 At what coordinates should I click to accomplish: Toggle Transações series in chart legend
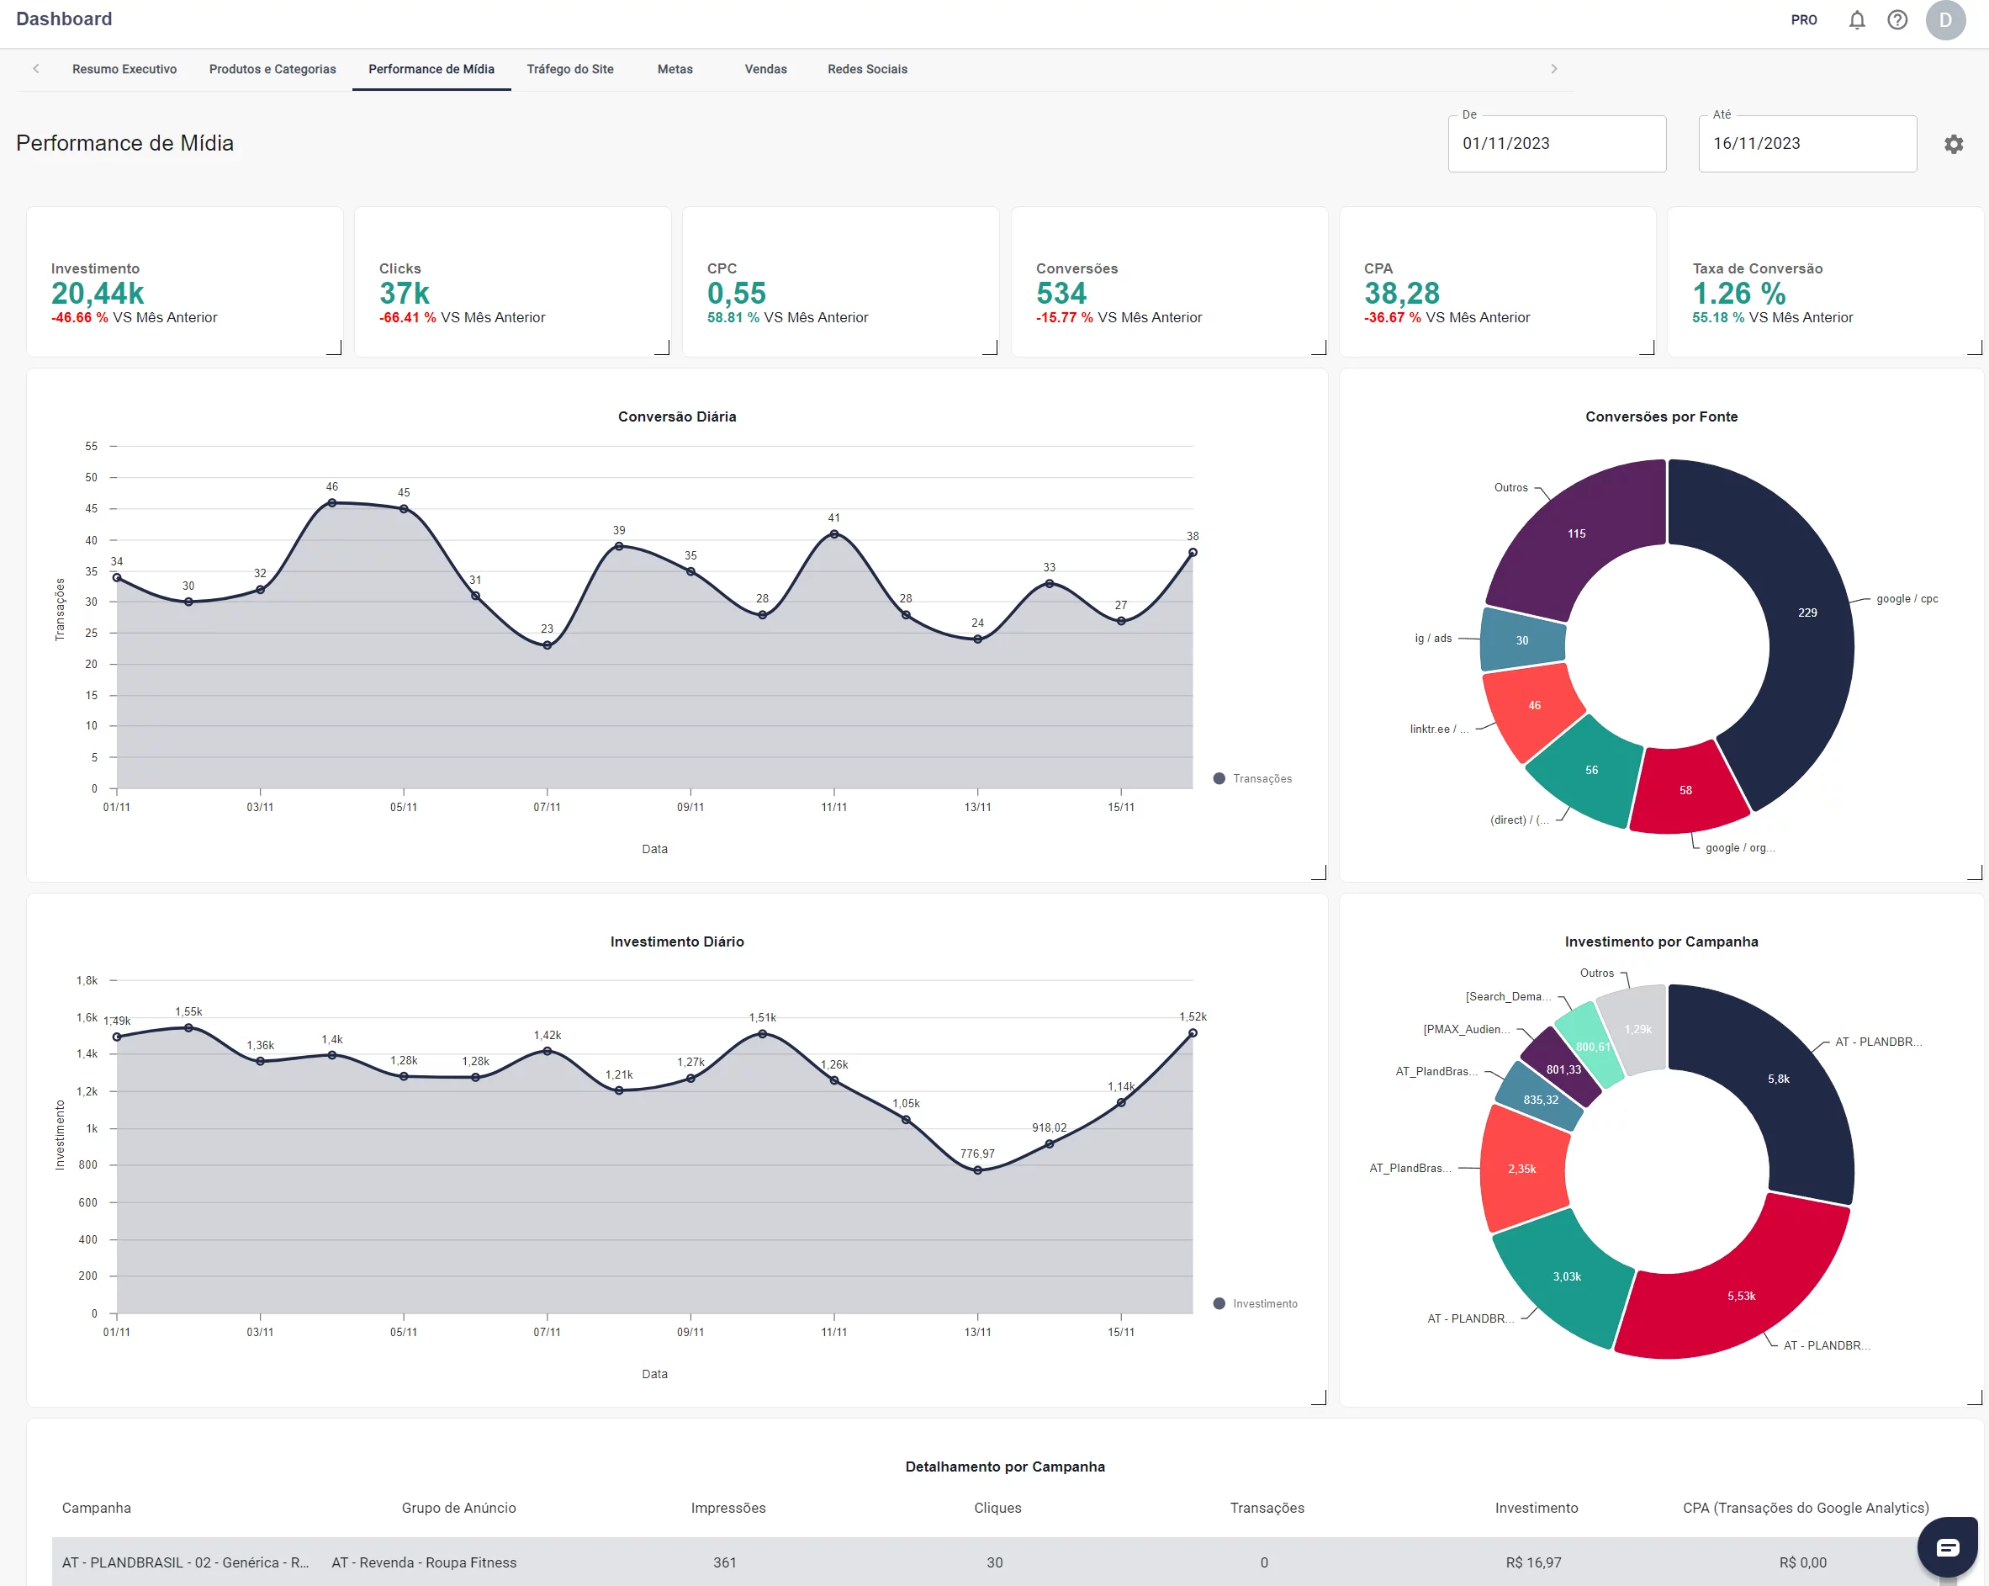pos(1252,778)
